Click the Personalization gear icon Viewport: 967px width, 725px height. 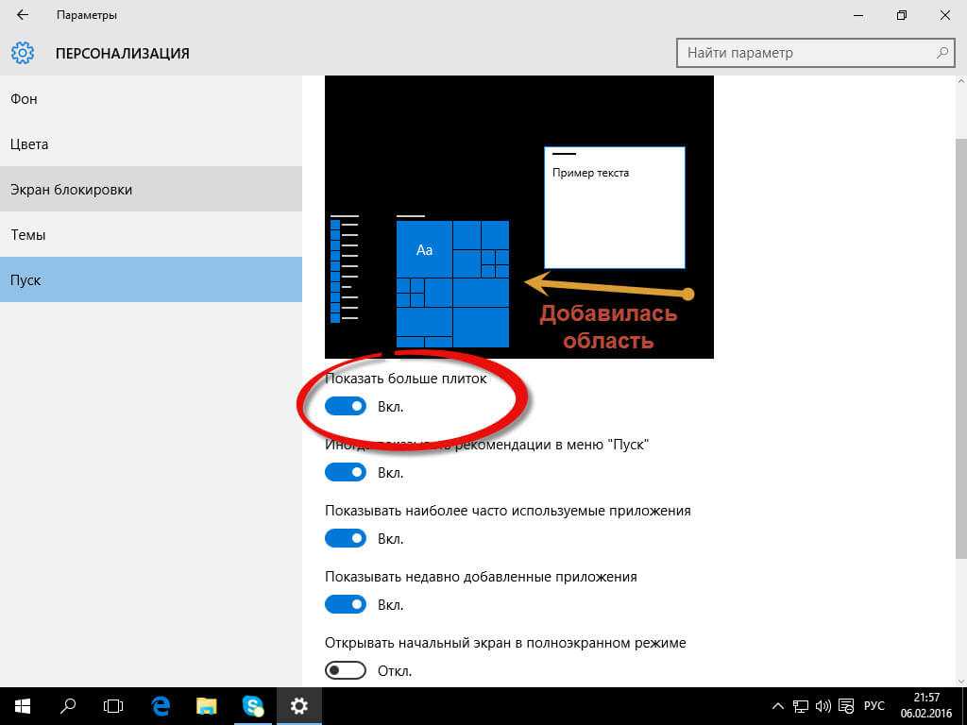(23, 53)
